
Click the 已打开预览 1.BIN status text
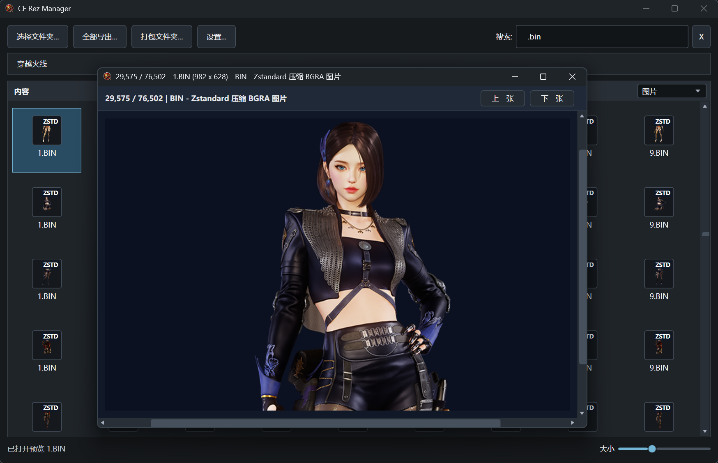37,449
